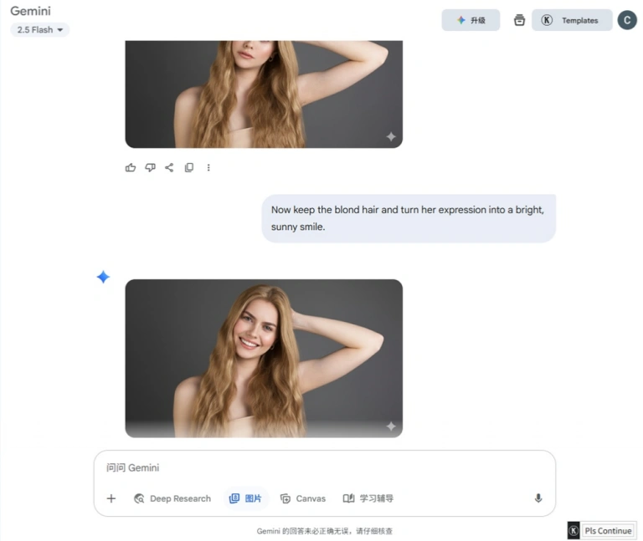The height and width of the screenshot is (541, 643).
Task: Open the archive icon beside Templates
Action: (x=519, y=20)
